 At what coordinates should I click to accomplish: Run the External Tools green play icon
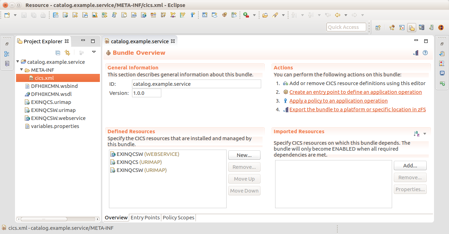tap(246, 15)
